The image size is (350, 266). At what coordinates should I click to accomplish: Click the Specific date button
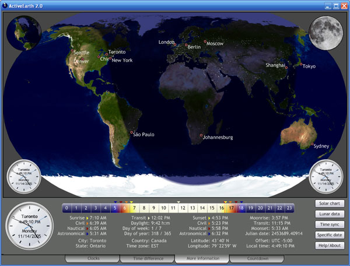click(x=330, y=235)
